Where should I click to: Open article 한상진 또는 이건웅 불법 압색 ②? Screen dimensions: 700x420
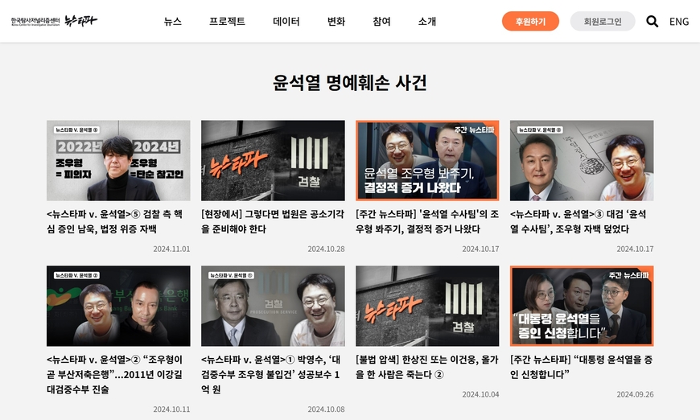pyautogui.click(x=426, y=367)
